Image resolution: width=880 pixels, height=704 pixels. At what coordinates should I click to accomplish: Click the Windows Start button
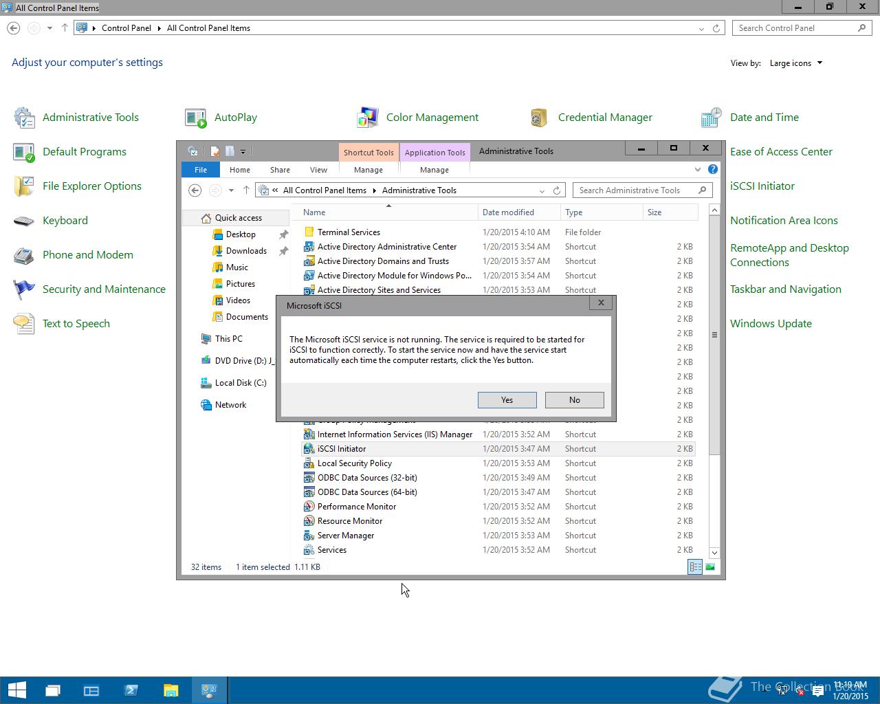(16, 690)
